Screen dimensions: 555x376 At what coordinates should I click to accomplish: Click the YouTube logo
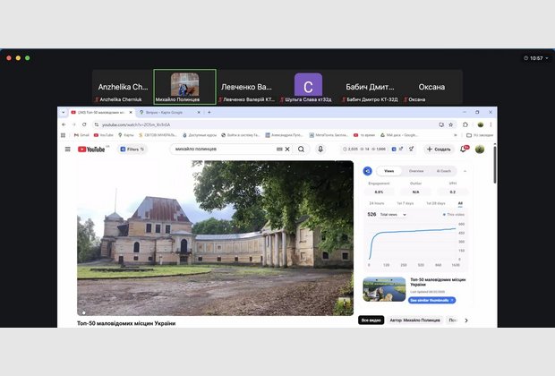93,150
